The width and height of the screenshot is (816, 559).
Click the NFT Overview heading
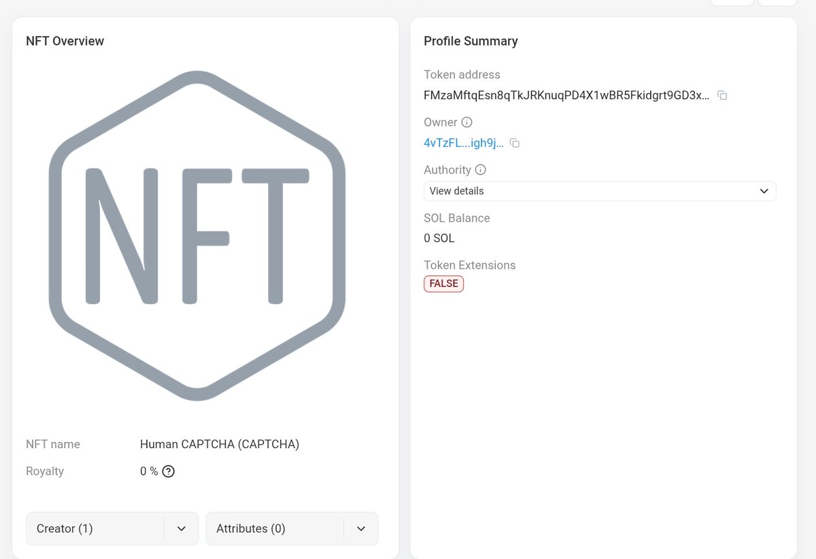pyautogui.click(x=65, y=41)
